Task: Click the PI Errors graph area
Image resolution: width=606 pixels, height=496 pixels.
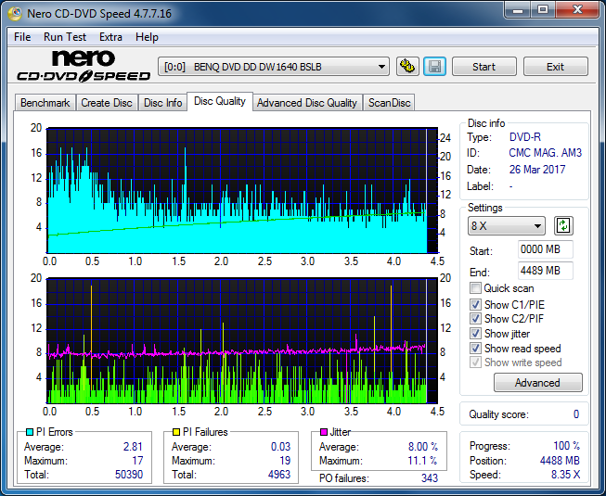Action: (242, 190)
